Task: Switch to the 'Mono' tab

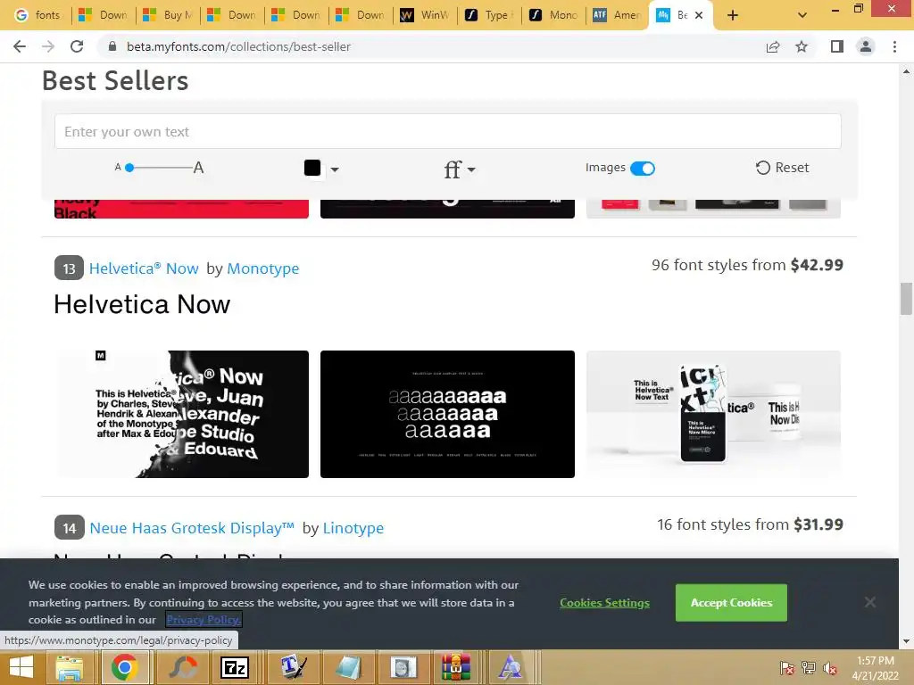Action: (553, 15)
